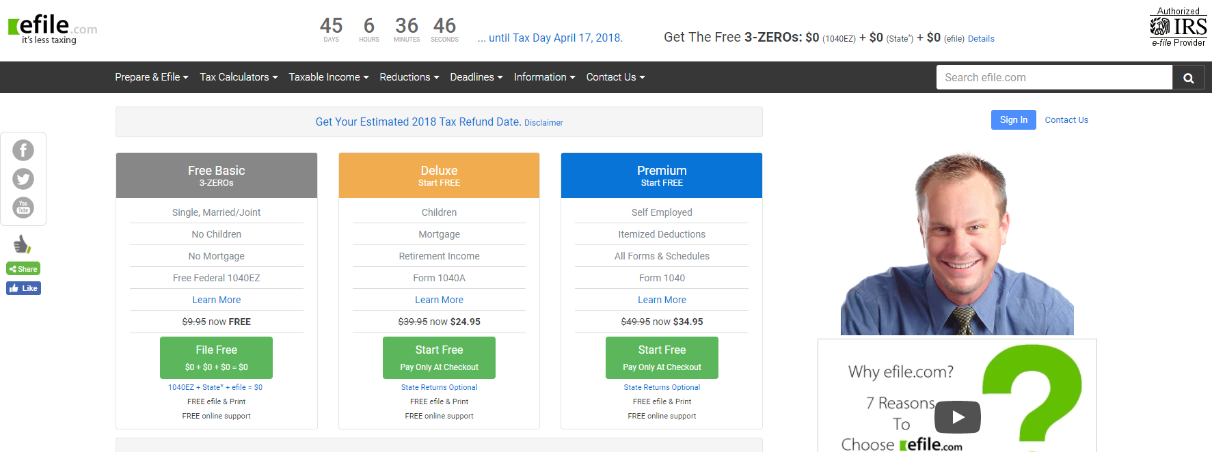Click 'Self Employed' in Premium plan
The width and height of the screenshot is (1212, 452).
[662, 212]
